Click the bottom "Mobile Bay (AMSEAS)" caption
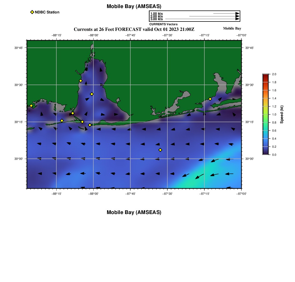 coord(134,212)
